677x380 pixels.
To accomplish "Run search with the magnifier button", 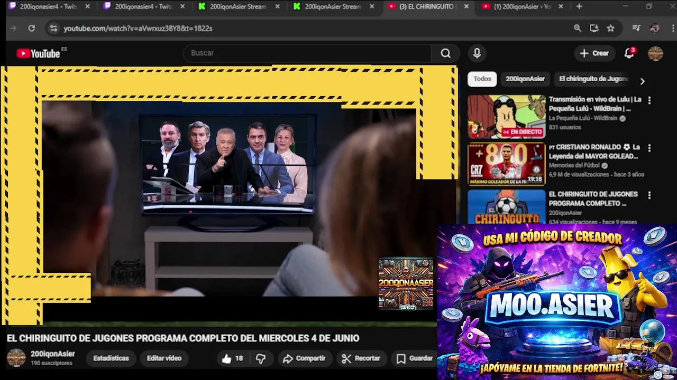I will coord(446,53).
